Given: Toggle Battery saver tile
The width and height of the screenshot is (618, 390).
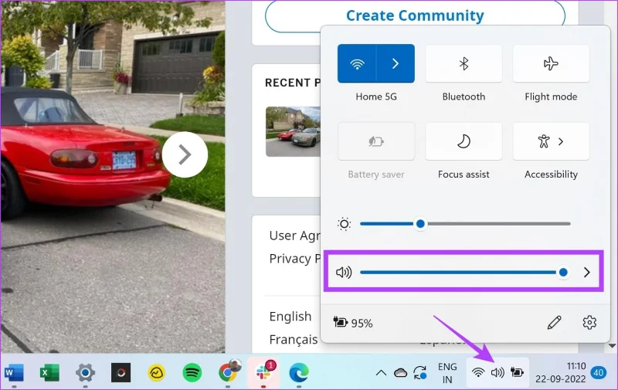Looking at the screenshot, I should [x=376, y=141].
